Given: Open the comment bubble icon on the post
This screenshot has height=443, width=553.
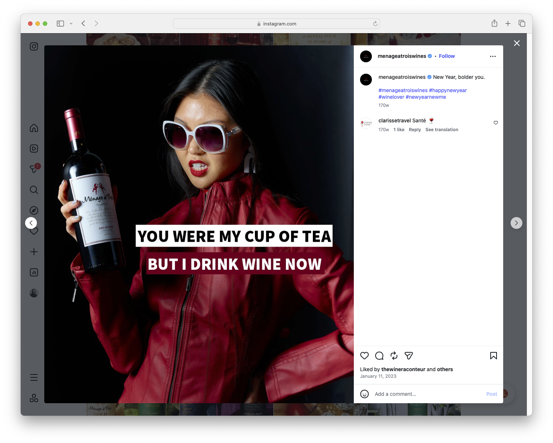Looking at the screenshot, I should [x=379, y=356].
